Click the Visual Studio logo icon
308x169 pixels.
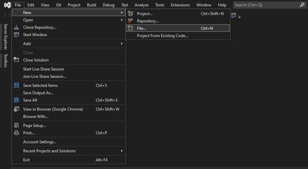(7, 5)
